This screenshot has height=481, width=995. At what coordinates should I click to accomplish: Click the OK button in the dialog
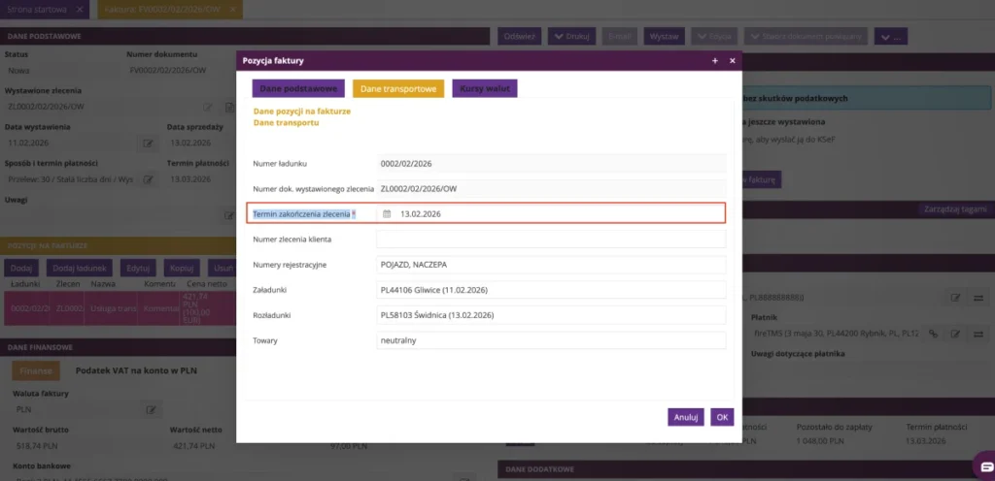[x=722, y=417]
